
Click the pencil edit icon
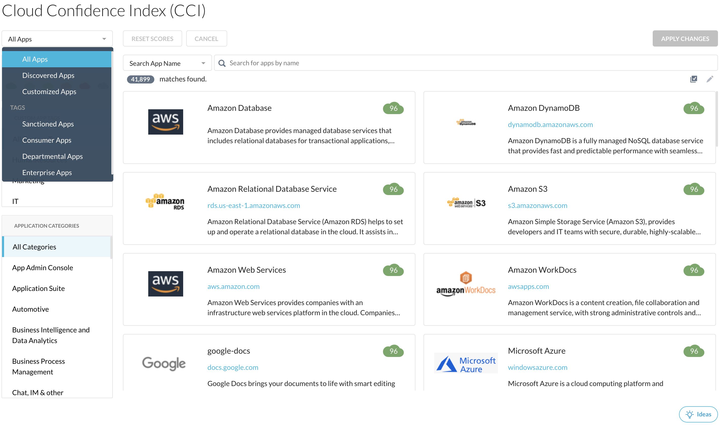[x=709, y=79]
